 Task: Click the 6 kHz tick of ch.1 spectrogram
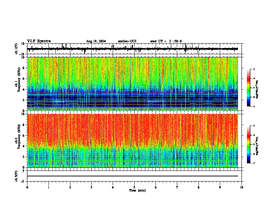(x=24, y=79)
